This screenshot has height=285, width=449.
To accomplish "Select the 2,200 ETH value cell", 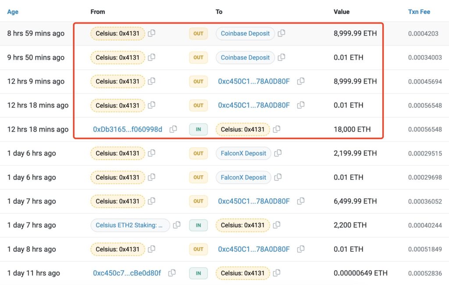I will pyautogui.click(x=350, y=225).
